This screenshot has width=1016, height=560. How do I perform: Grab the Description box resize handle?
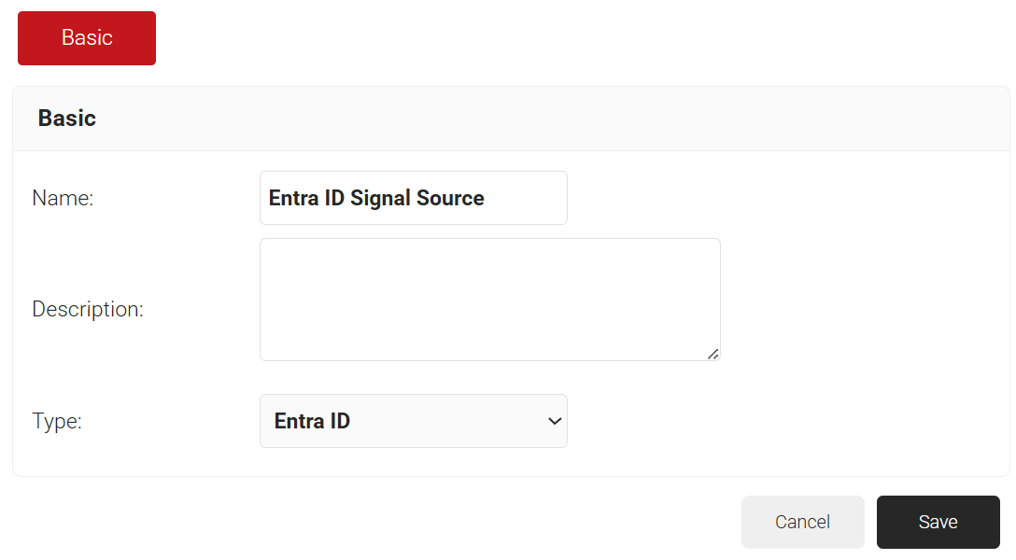pos(713,353)
